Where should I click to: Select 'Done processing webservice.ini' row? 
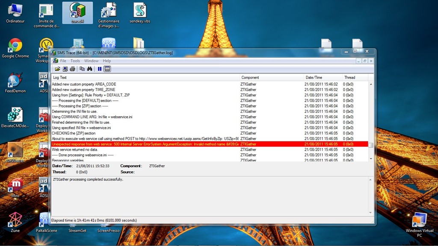tap(210, 155)
